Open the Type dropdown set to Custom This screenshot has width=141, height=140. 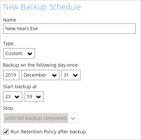(19, 53)
